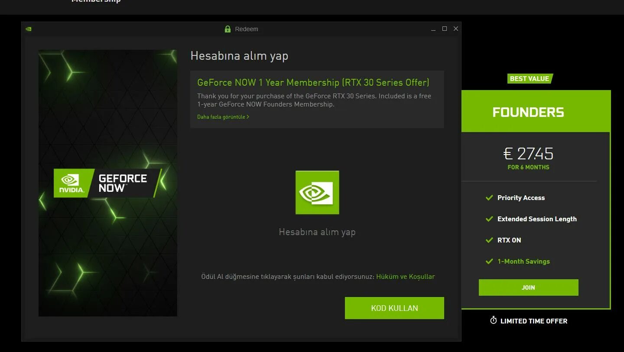Screen dimensions: 624x352
Task: Click the RTX ON feature text
Action: pos(509,240)
